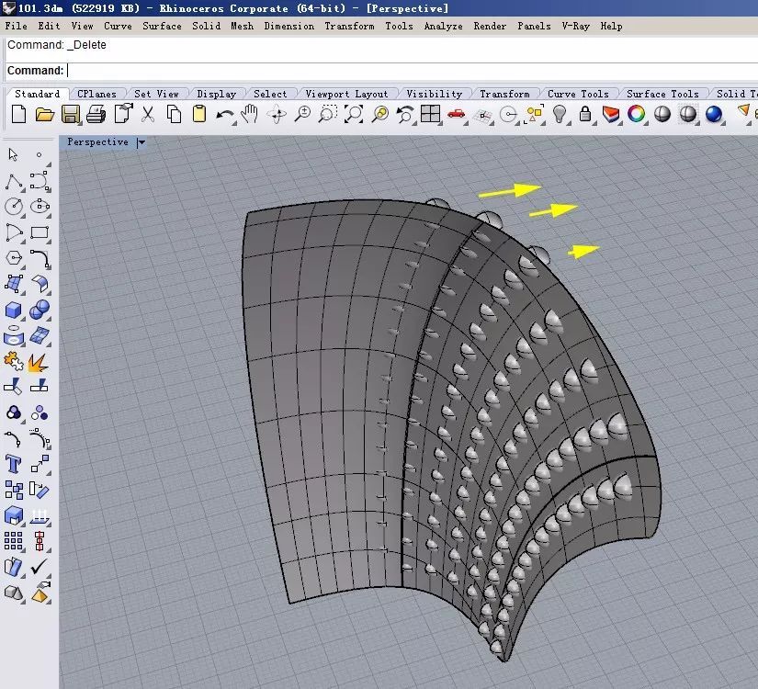Click the Box solid tool
The height and width of the screenshot is (689, 758).
14,310
